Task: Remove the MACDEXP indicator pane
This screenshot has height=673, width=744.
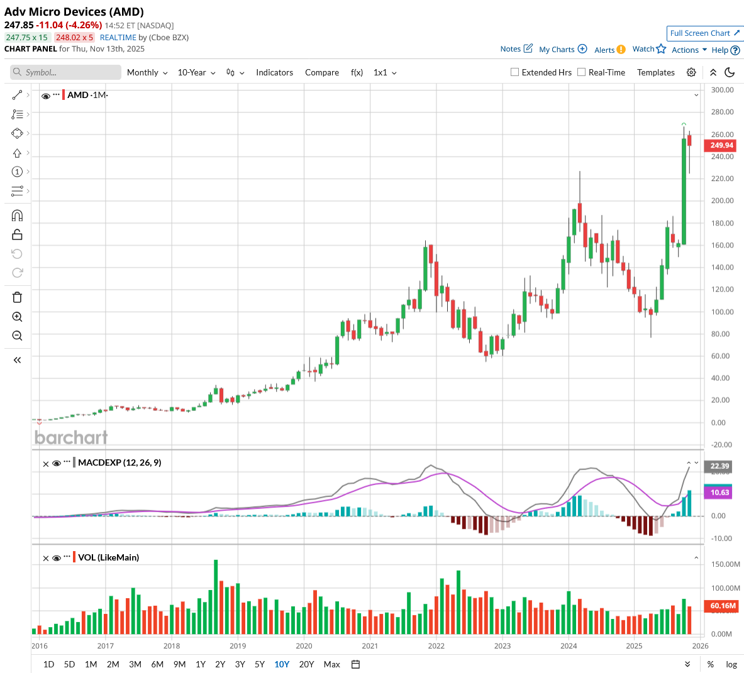Action: tap(45, 464)
